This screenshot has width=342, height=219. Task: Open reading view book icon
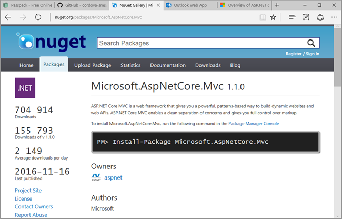[263, 17]
